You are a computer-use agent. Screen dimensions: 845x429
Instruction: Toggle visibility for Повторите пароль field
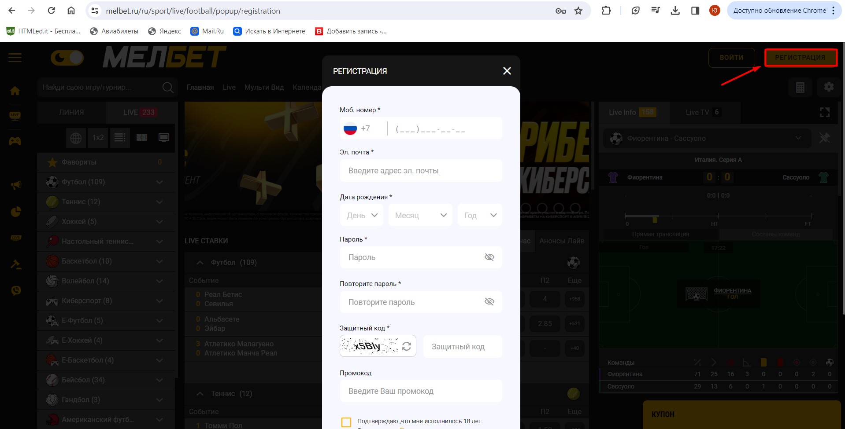(x=489, y=302)
